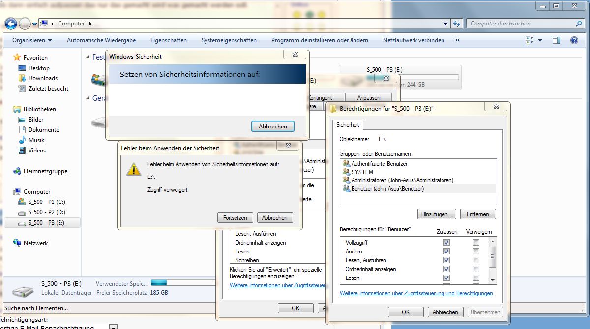Click the S_500 - P2 (D:) drive icon
Image resolution: width=590 pixels, height=329 pixels.
(x=22, y=212)
